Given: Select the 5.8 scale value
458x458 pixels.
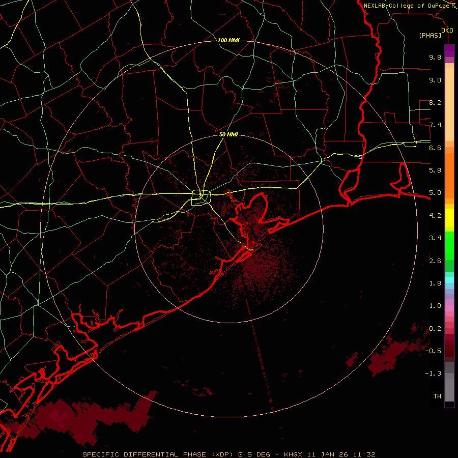Looking at the screenshot, I should click(x=435, y=170).
